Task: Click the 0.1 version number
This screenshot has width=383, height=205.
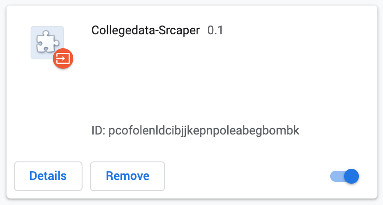Action: (x=215, y=31)
